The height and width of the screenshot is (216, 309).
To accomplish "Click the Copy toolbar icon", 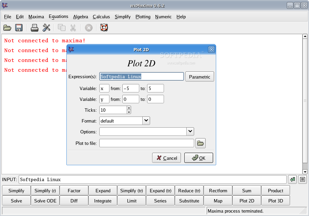I will pyautogui.click(x=62, y=27).
